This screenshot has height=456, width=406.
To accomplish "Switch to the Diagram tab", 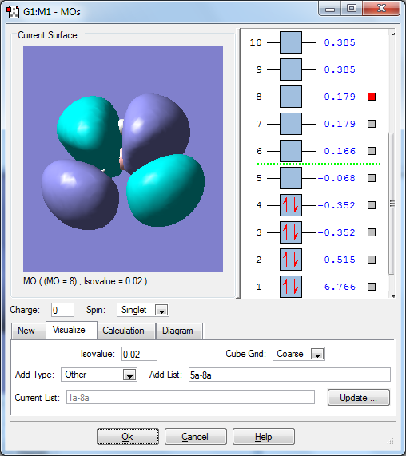I will point(178,331).
